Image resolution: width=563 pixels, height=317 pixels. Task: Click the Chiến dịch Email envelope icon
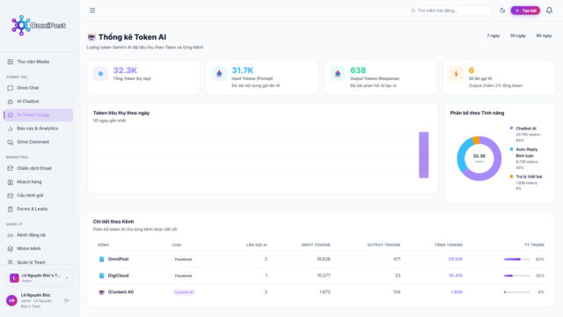point(10,168)
